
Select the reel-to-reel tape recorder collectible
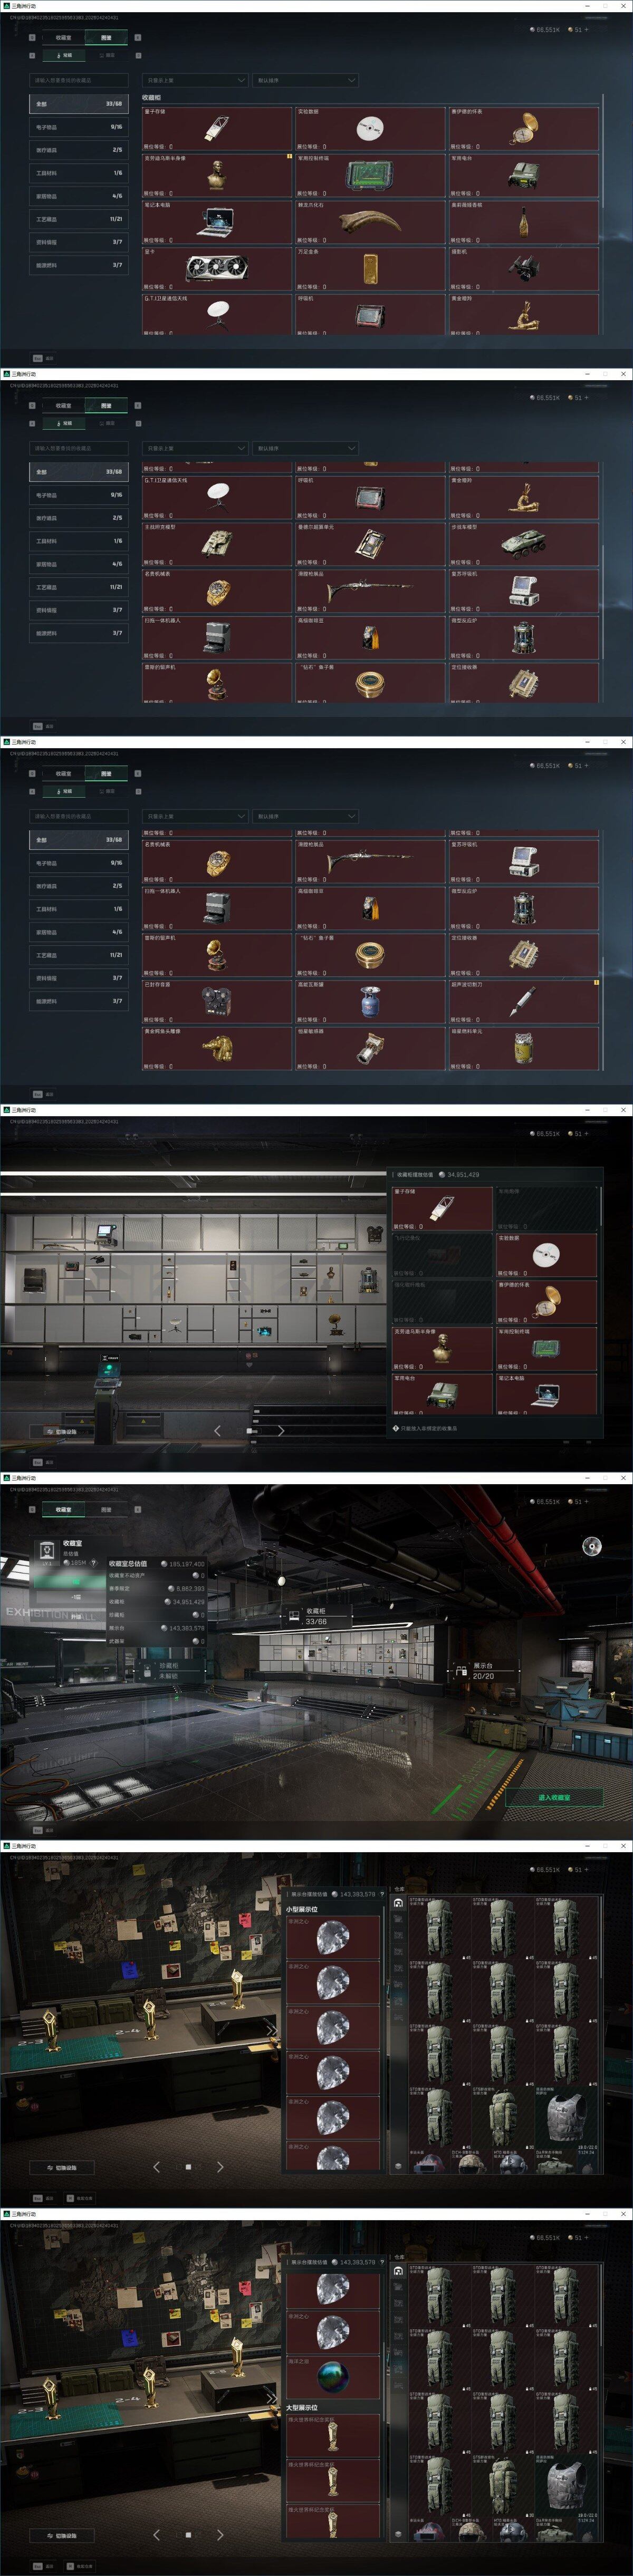tap(217, 1002)
